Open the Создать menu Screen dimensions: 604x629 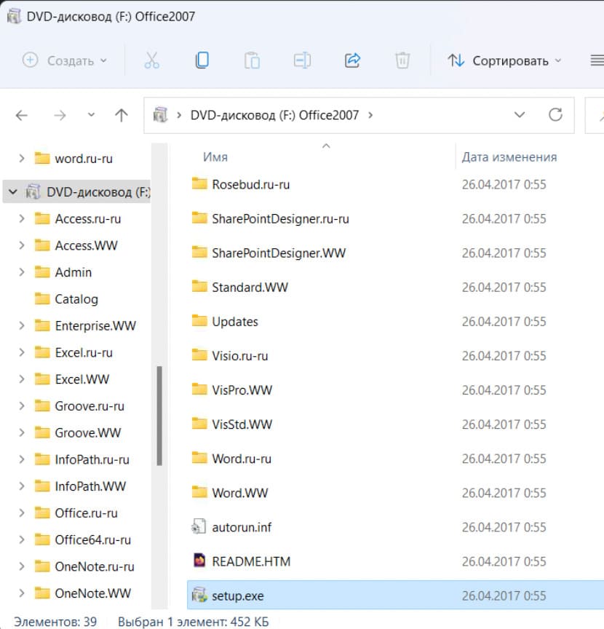[65, 60]
